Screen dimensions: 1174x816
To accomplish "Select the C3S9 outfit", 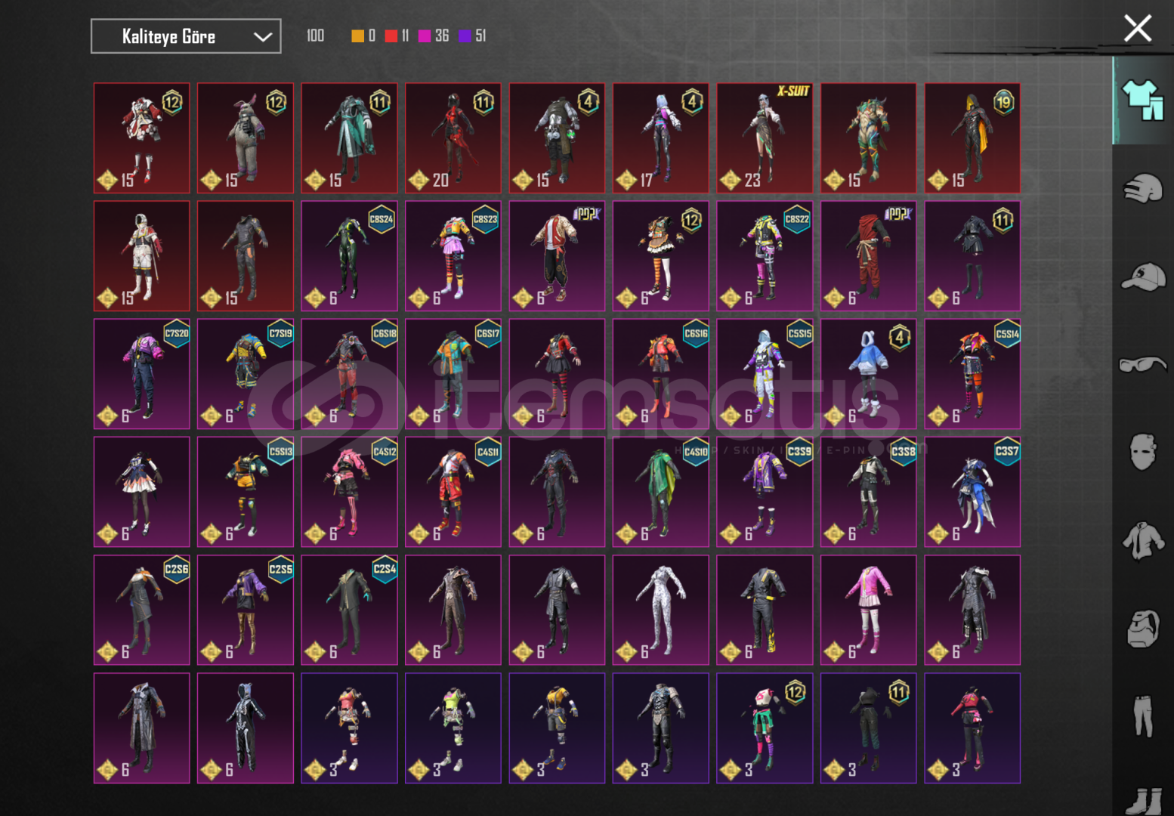I will (765, 492).
